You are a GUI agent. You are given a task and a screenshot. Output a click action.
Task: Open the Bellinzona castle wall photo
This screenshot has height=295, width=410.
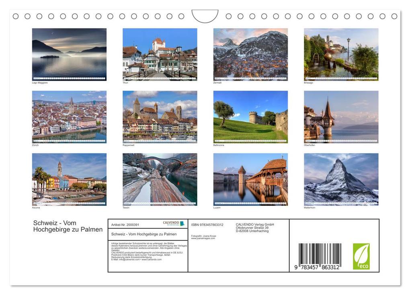(250, 117)
